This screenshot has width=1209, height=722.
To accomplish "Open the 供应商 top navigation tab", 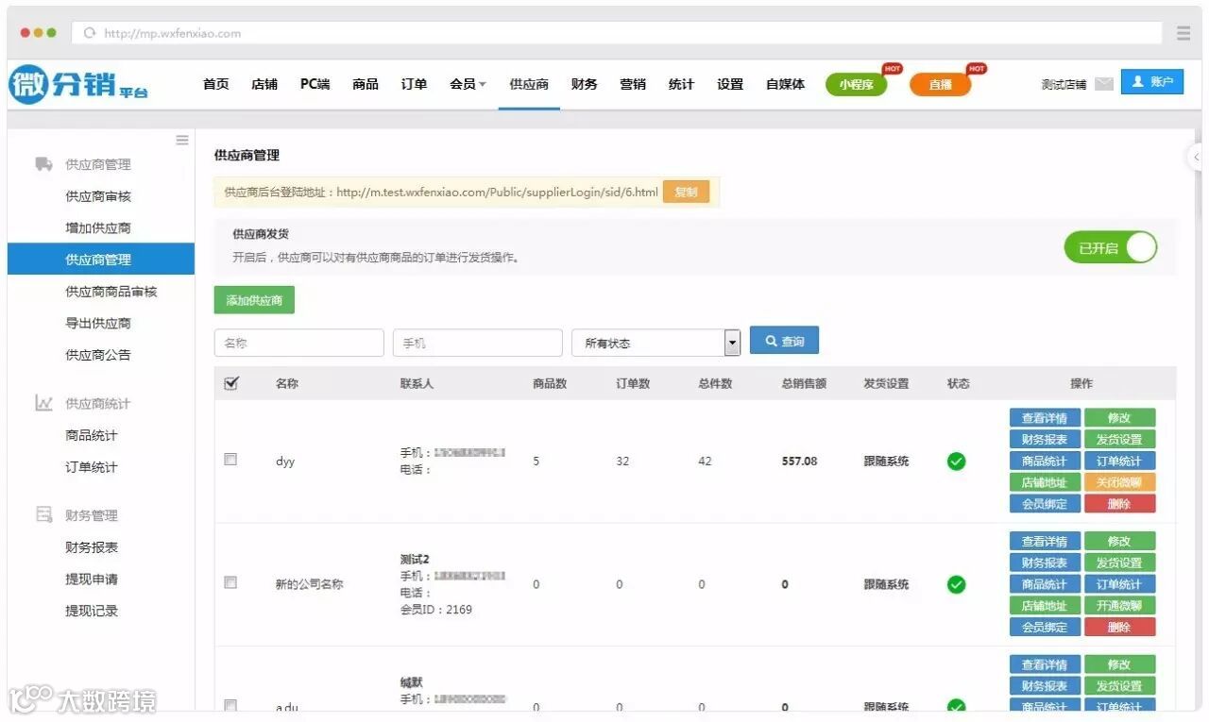I will (529, 84).
